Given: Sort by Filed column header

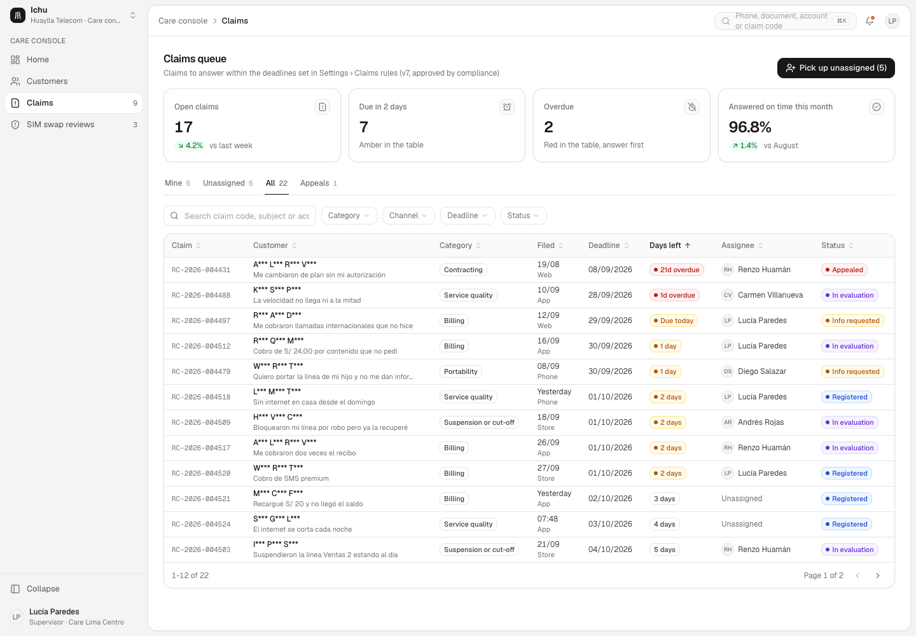Looking at the screenshot, I should pyautogui.click(x=551, y=245).
